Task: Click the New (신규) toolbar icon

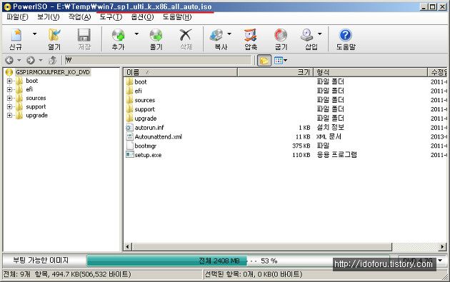Action: 16,36
